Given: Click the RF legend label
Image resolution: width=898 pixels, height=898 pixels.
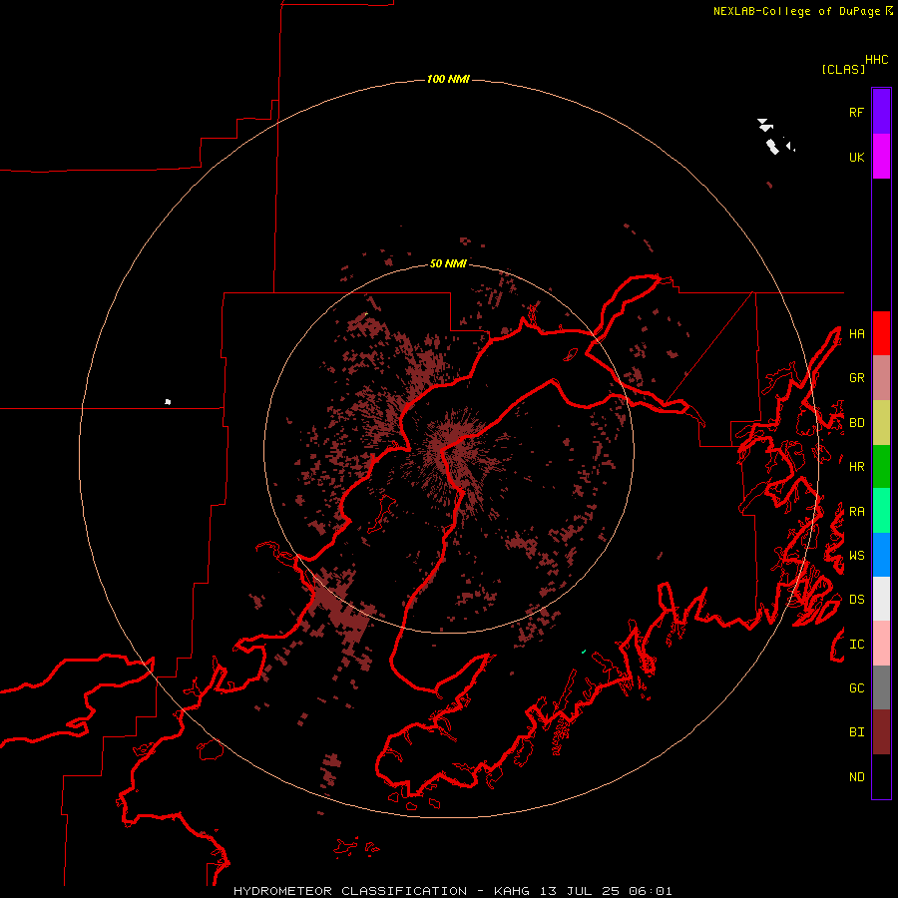Looking at the screenshot, I should (856, 112).
